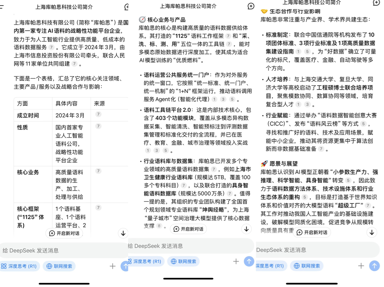The image size is (384, 287).
Task: Toggle 联网搜索 in left screen
Action: click(x=59, y=266)
